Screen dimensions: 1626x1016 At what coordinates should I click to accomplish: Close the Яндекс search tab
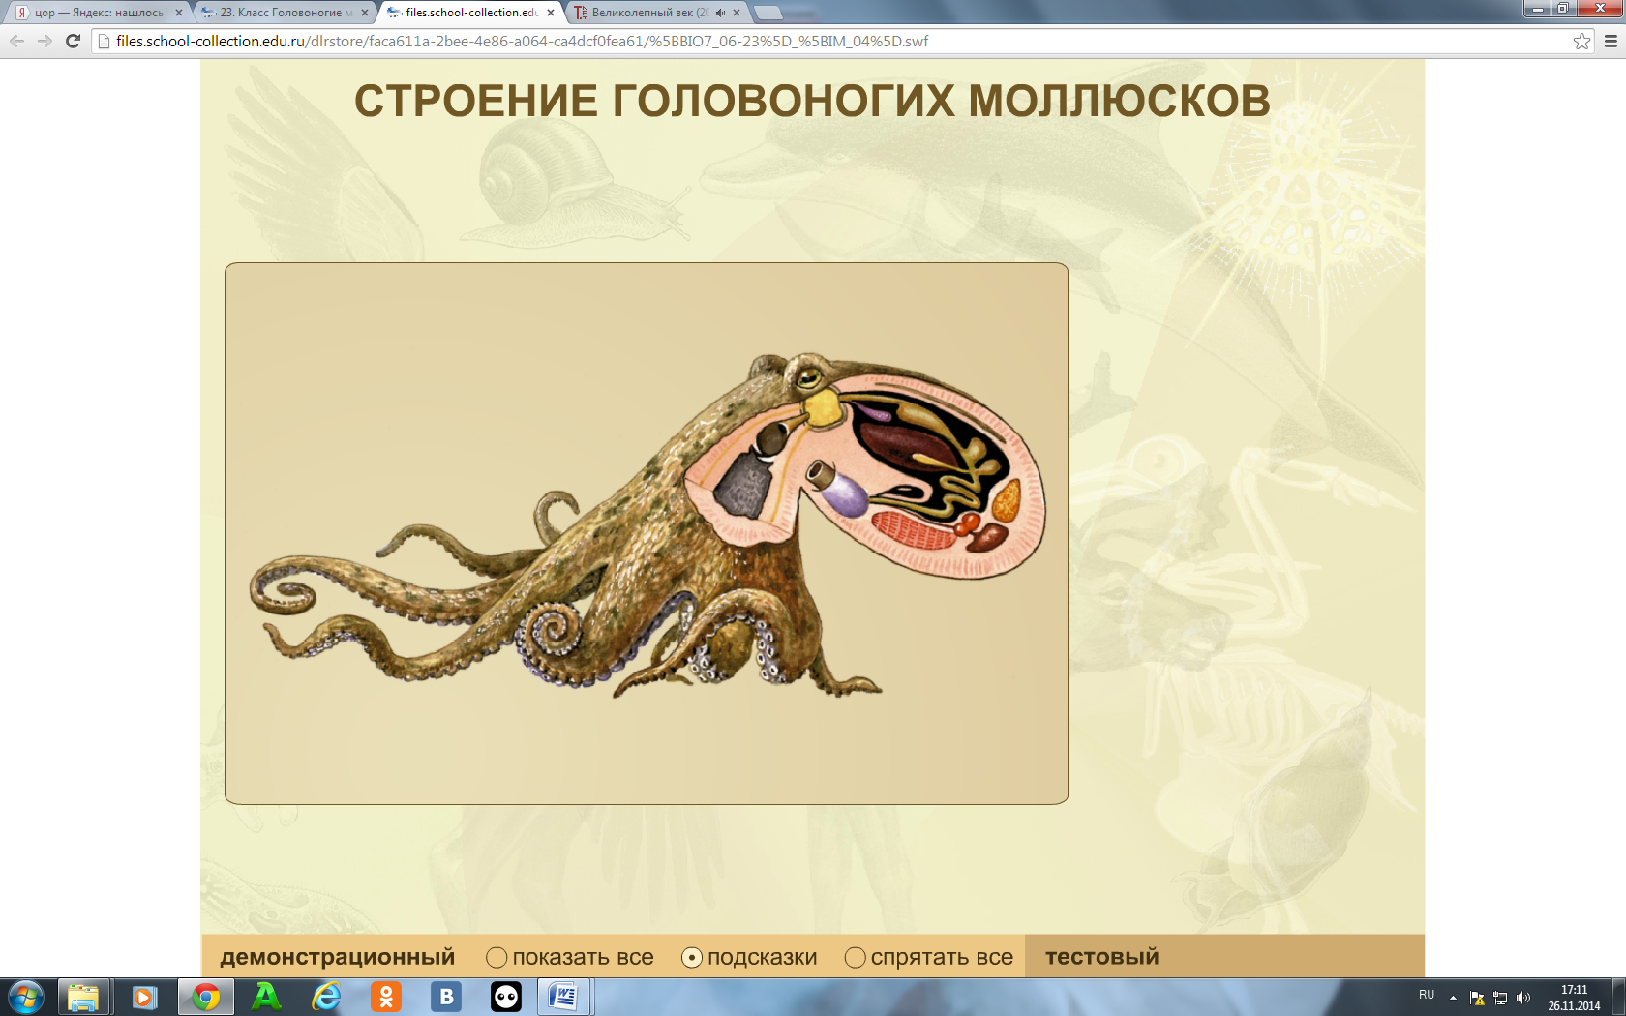pyautogui.click(x=178, y=13)
